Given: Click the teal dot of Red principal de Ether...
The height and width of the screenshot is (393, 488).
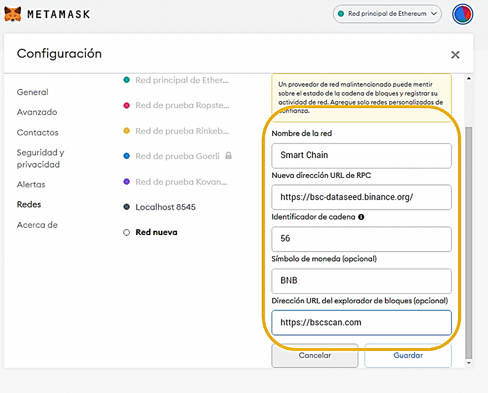Looking at the screenshot, I should click(126, 80).
